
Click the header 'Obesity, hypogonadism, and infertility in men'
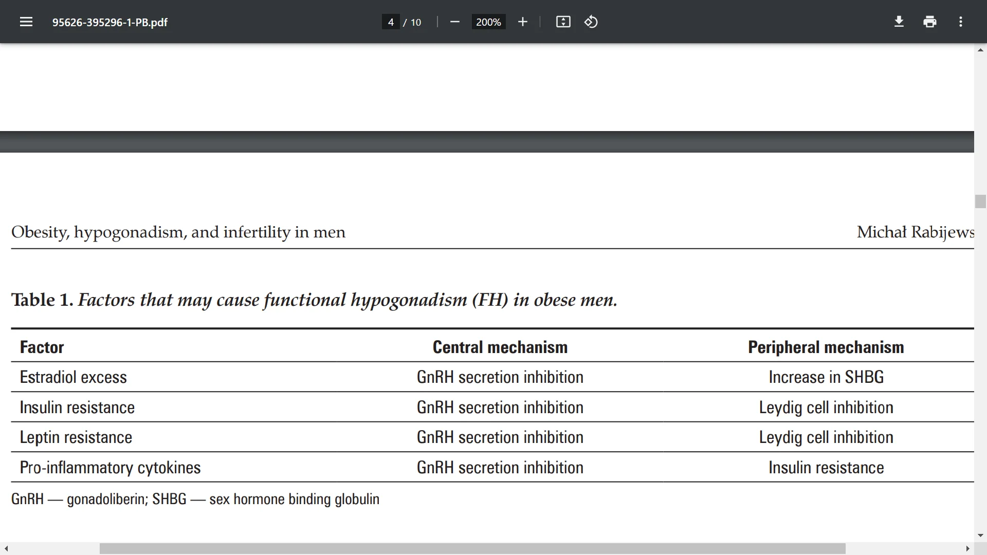click(178, 232)
